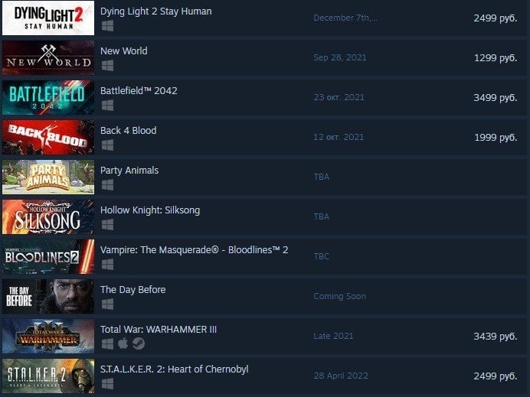Image resolution: width=530 pixels, height=397 pixels.
Task: Select the Back 4 Blood cover image
Action: click(x=48, y=137)
